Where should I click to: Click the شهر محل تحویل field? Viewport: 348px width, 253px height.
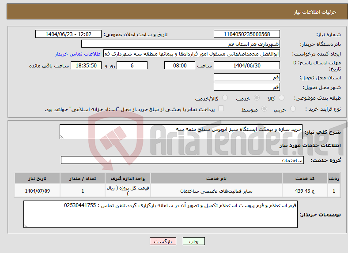(247, 87)
